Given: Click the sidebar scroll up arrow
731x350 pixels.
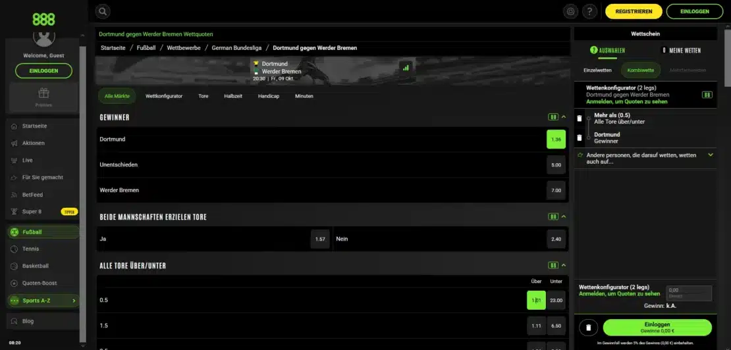Looking at the screenshot, I should pos(83,36).
